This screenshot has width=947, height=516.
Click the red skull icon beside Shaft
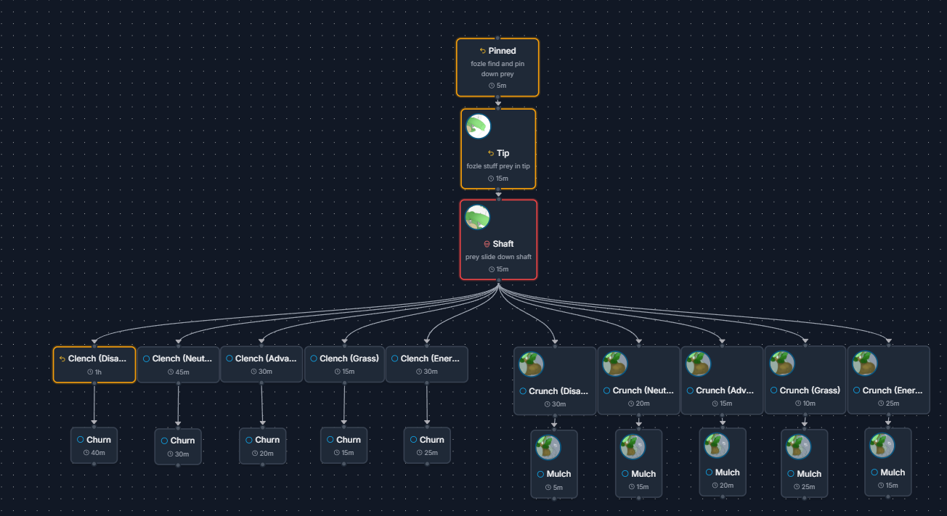[487, 244]
